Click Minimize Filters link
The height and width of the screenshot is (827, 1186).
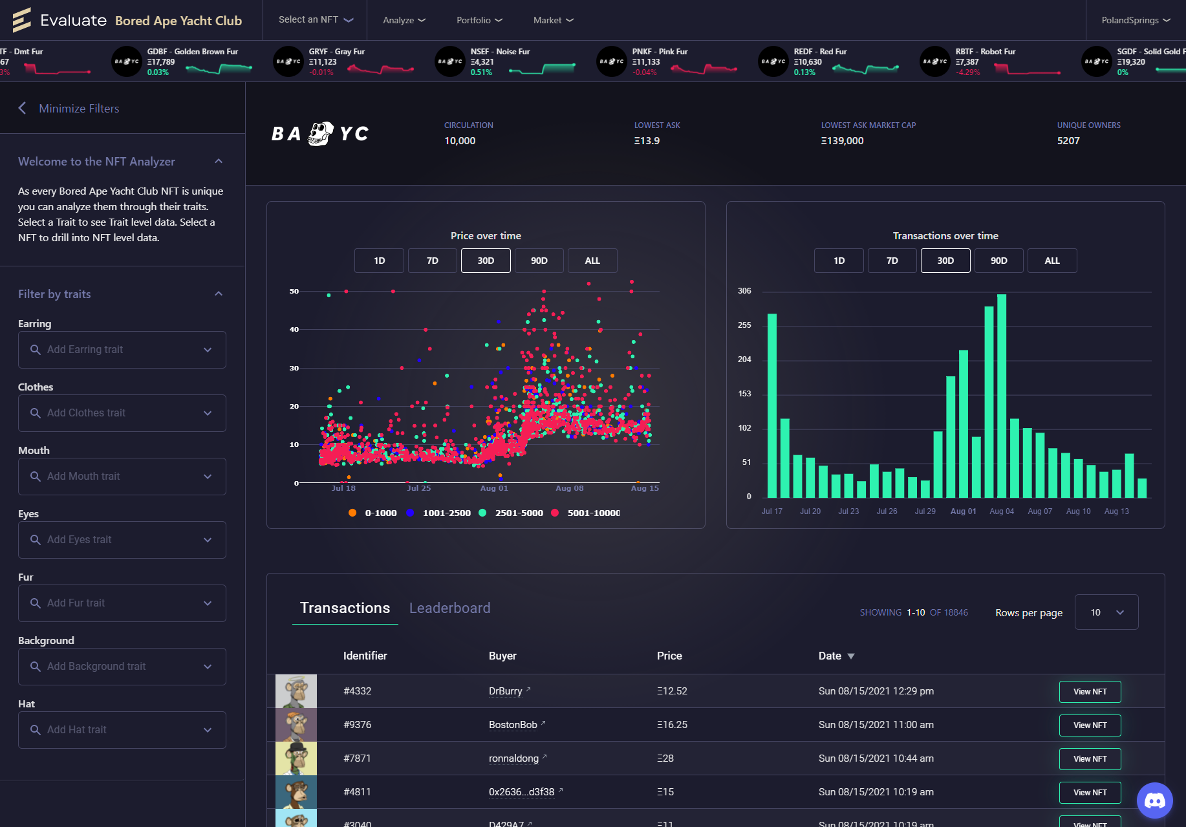pyautogui.click(x=79, y=108)
